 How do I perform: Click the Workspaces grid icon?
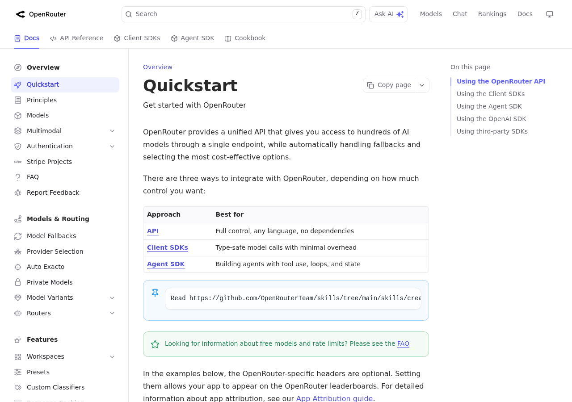click(18, 357)
